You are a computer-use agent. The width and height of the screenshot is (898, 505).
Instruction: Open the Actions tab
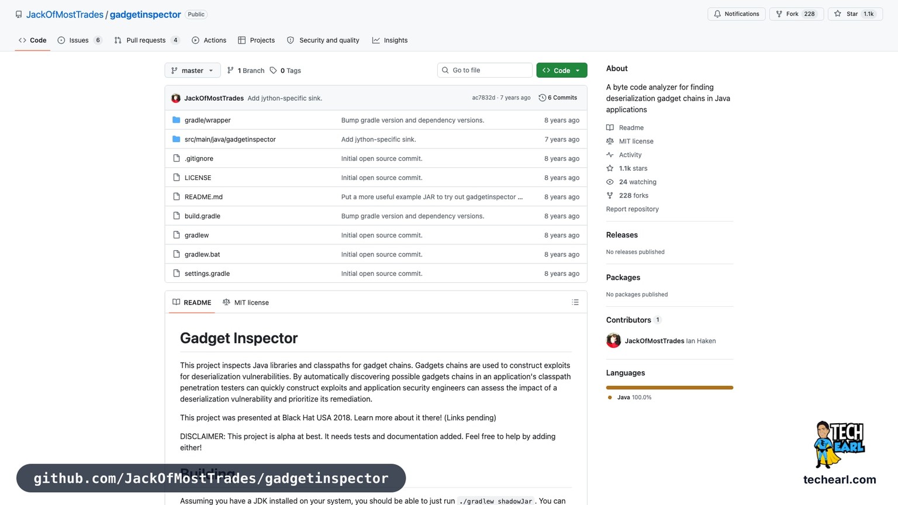pyautogui.click(x=209, y=40)
